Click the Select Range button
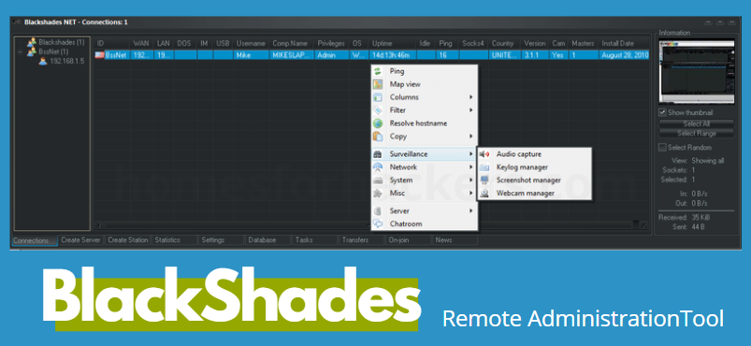Viewport: 751px width, 346px height. point(697,133)
